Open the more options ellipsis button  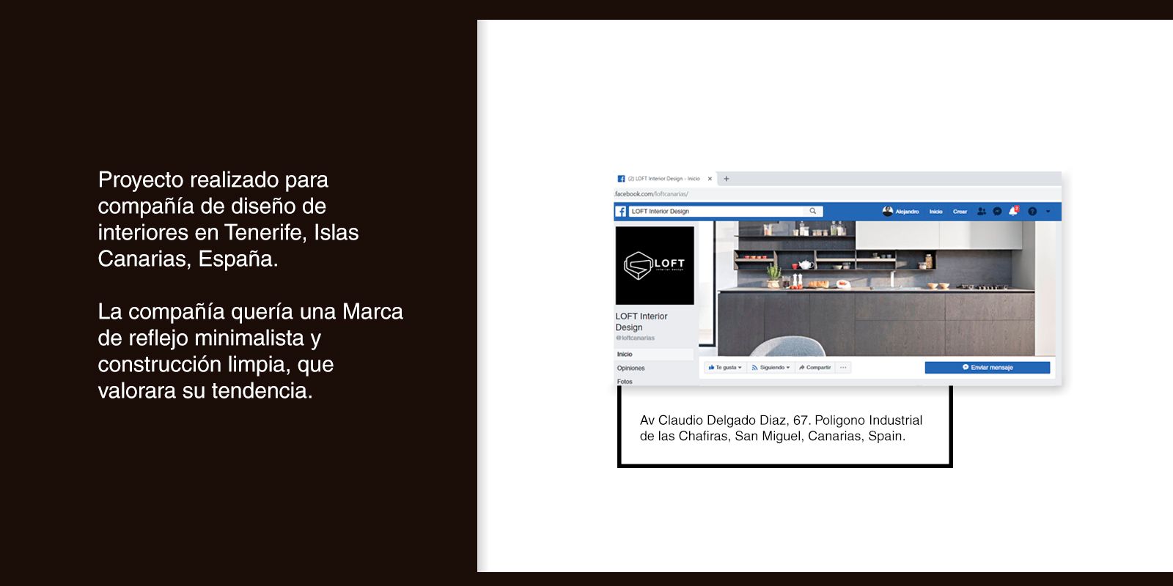click(843, 368)
